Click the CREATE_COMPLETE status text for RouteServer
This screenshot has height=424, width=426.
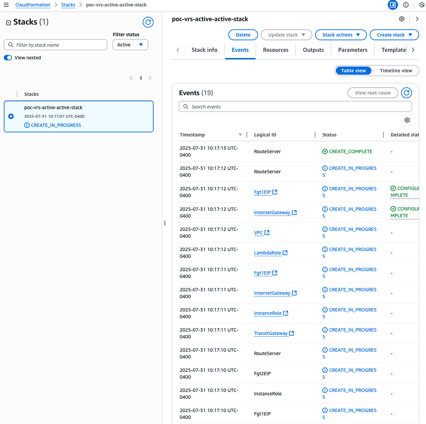[351, 151]
